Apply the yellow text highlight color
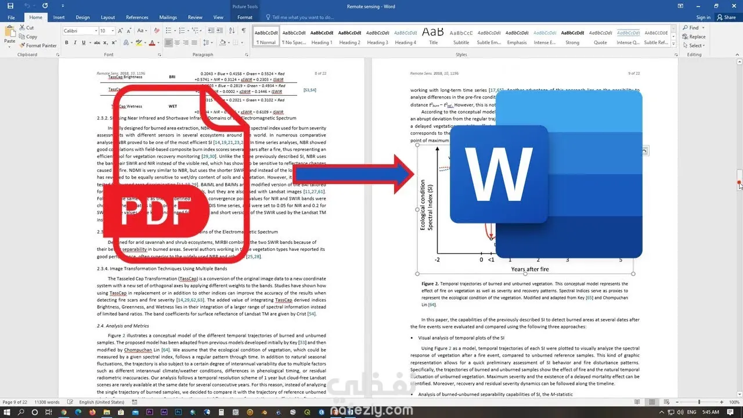This screenshot has height=418, width=743. (x=138, y=43)
